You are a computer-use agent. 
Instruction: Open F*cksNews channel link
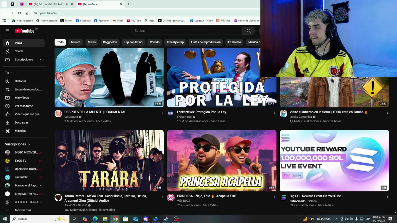click(x=184, y=117)
